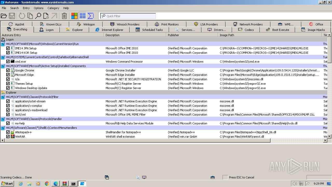The image size is (332, 187).
Task: Uncheck the IME14 JPN Setup entry
Action: tap(8, 48)
